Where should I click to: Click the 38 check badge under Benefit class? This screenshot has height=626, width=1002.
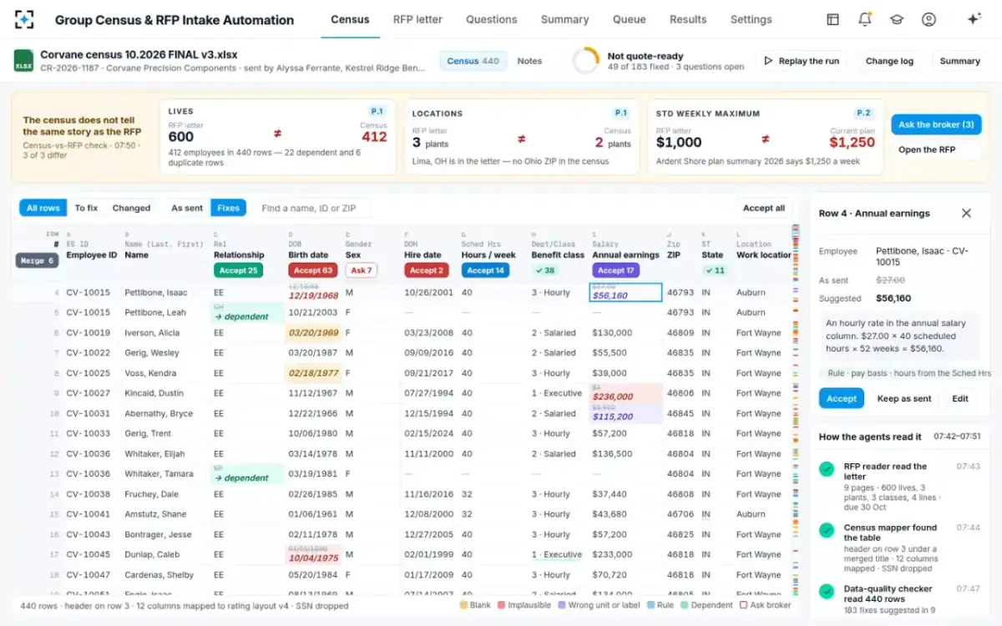pos(545,270)
